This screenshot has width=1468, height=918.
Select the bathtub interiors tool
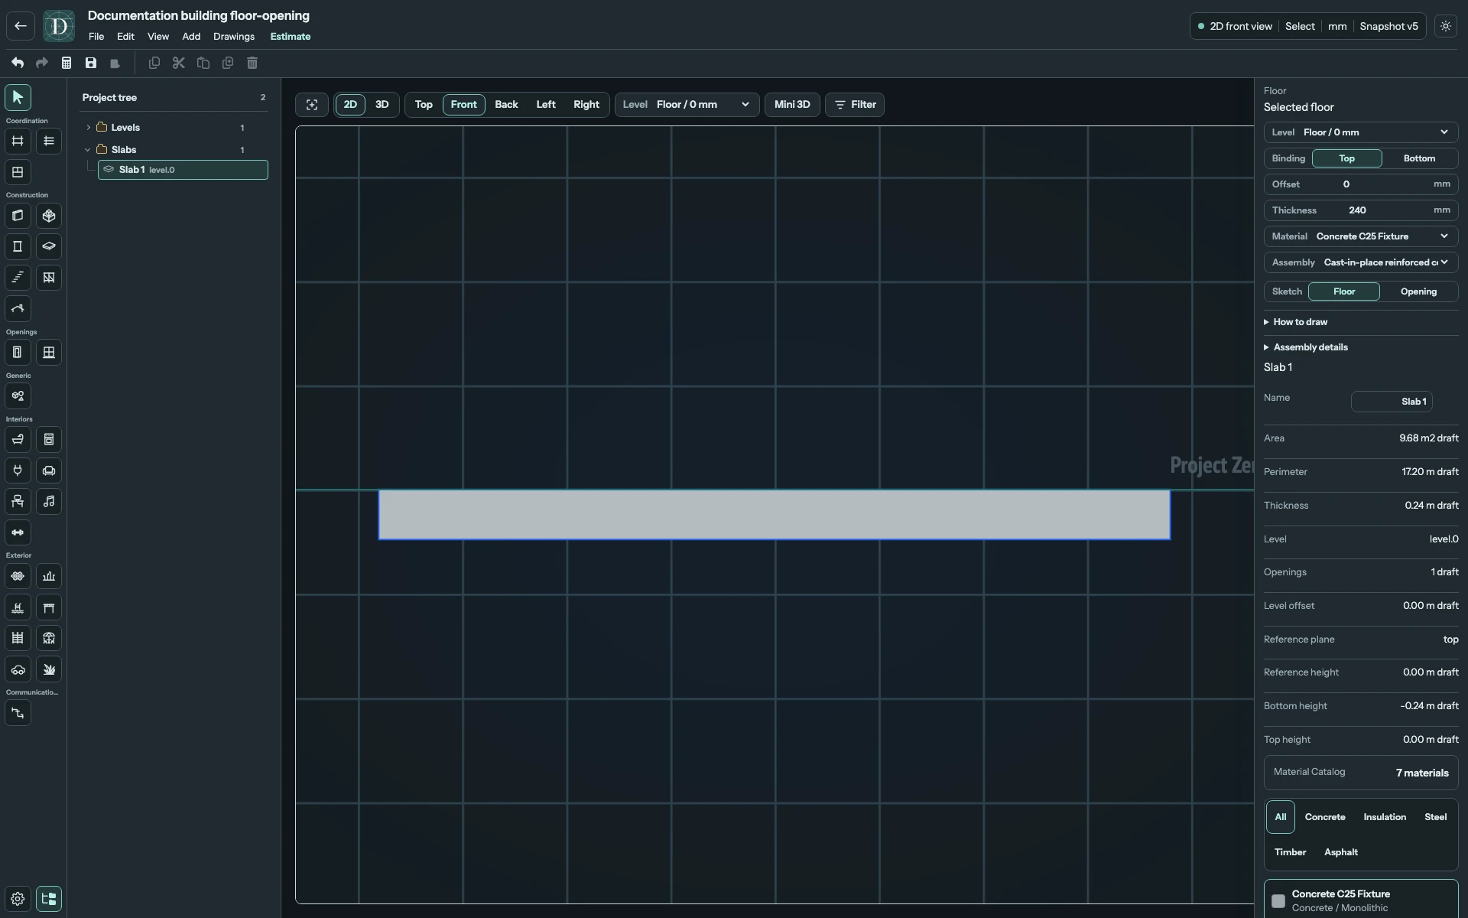click(18, 440)
